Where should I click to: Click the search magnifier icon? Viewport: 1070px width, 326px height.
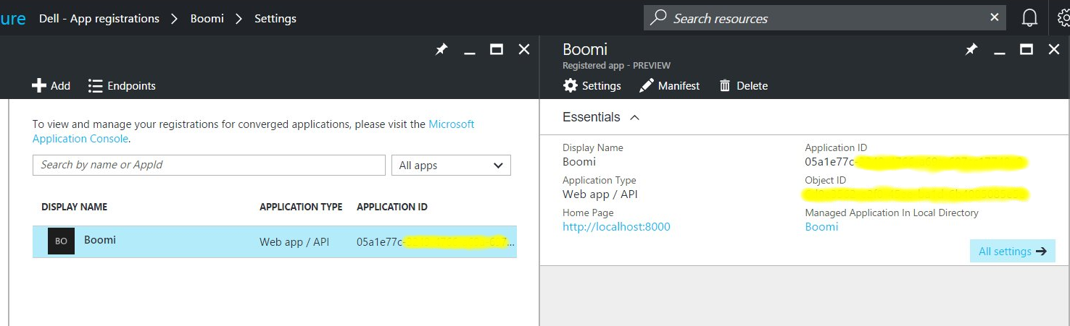point(658,17)
